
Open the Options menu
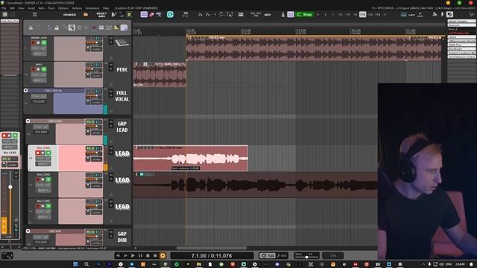(63, 8)
